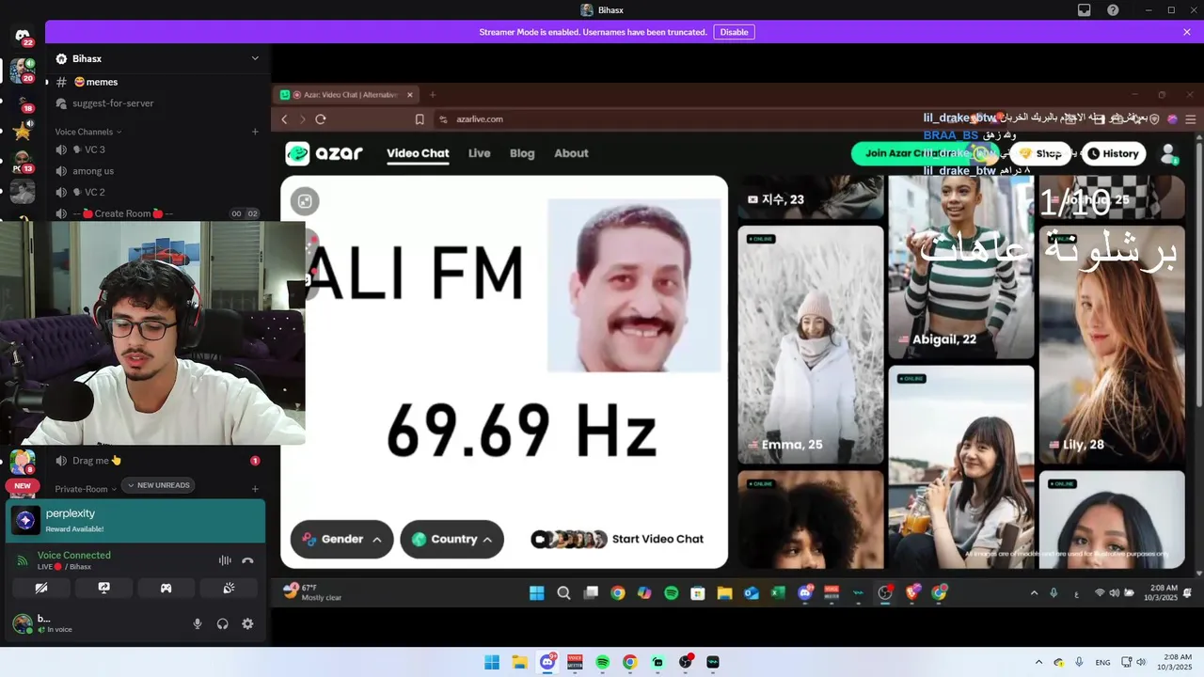1204x677 pixels.
Task: Open the Discord help icon in title bar
Action: coord(1113,10)
